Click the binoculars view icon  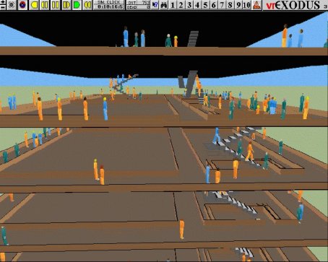(x=164, y=5)
